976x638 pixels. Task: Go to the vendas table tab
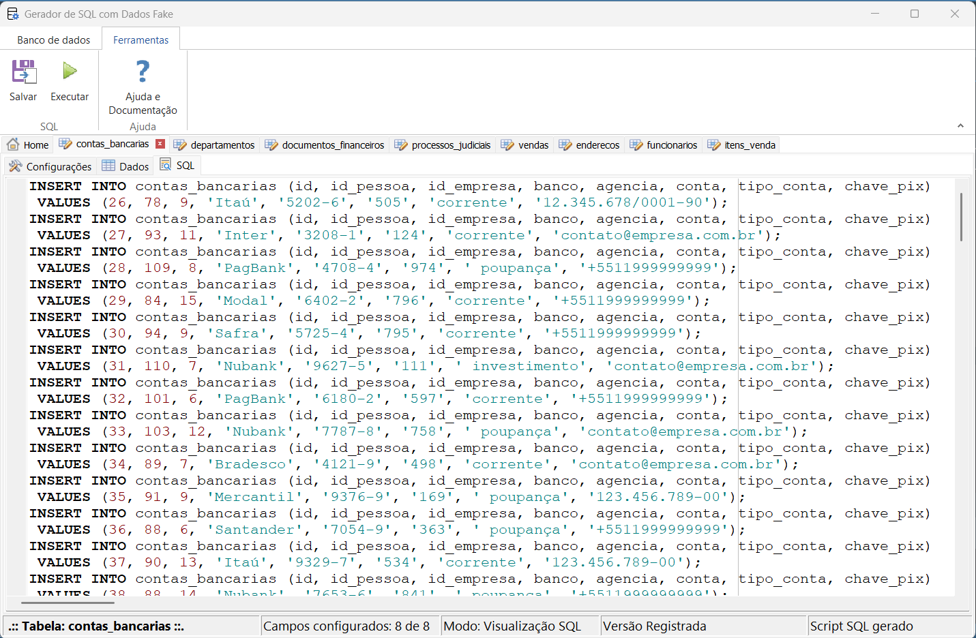[x=533, y=145]
